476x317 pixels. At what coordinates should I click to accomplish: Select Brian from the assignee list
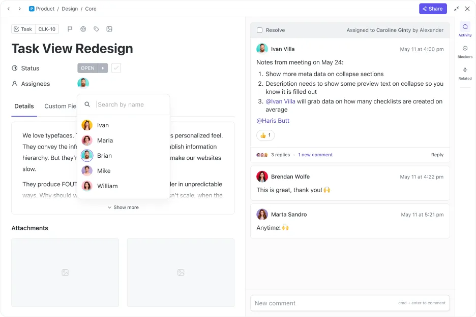[123, 155]
